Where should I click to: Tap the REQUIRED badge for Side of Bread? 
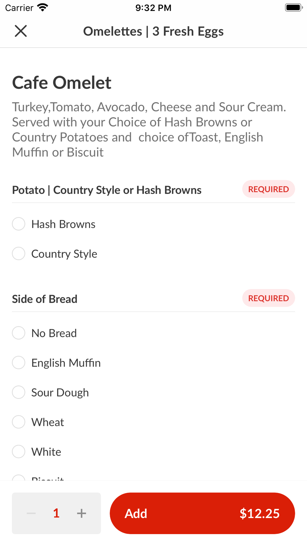268,298
